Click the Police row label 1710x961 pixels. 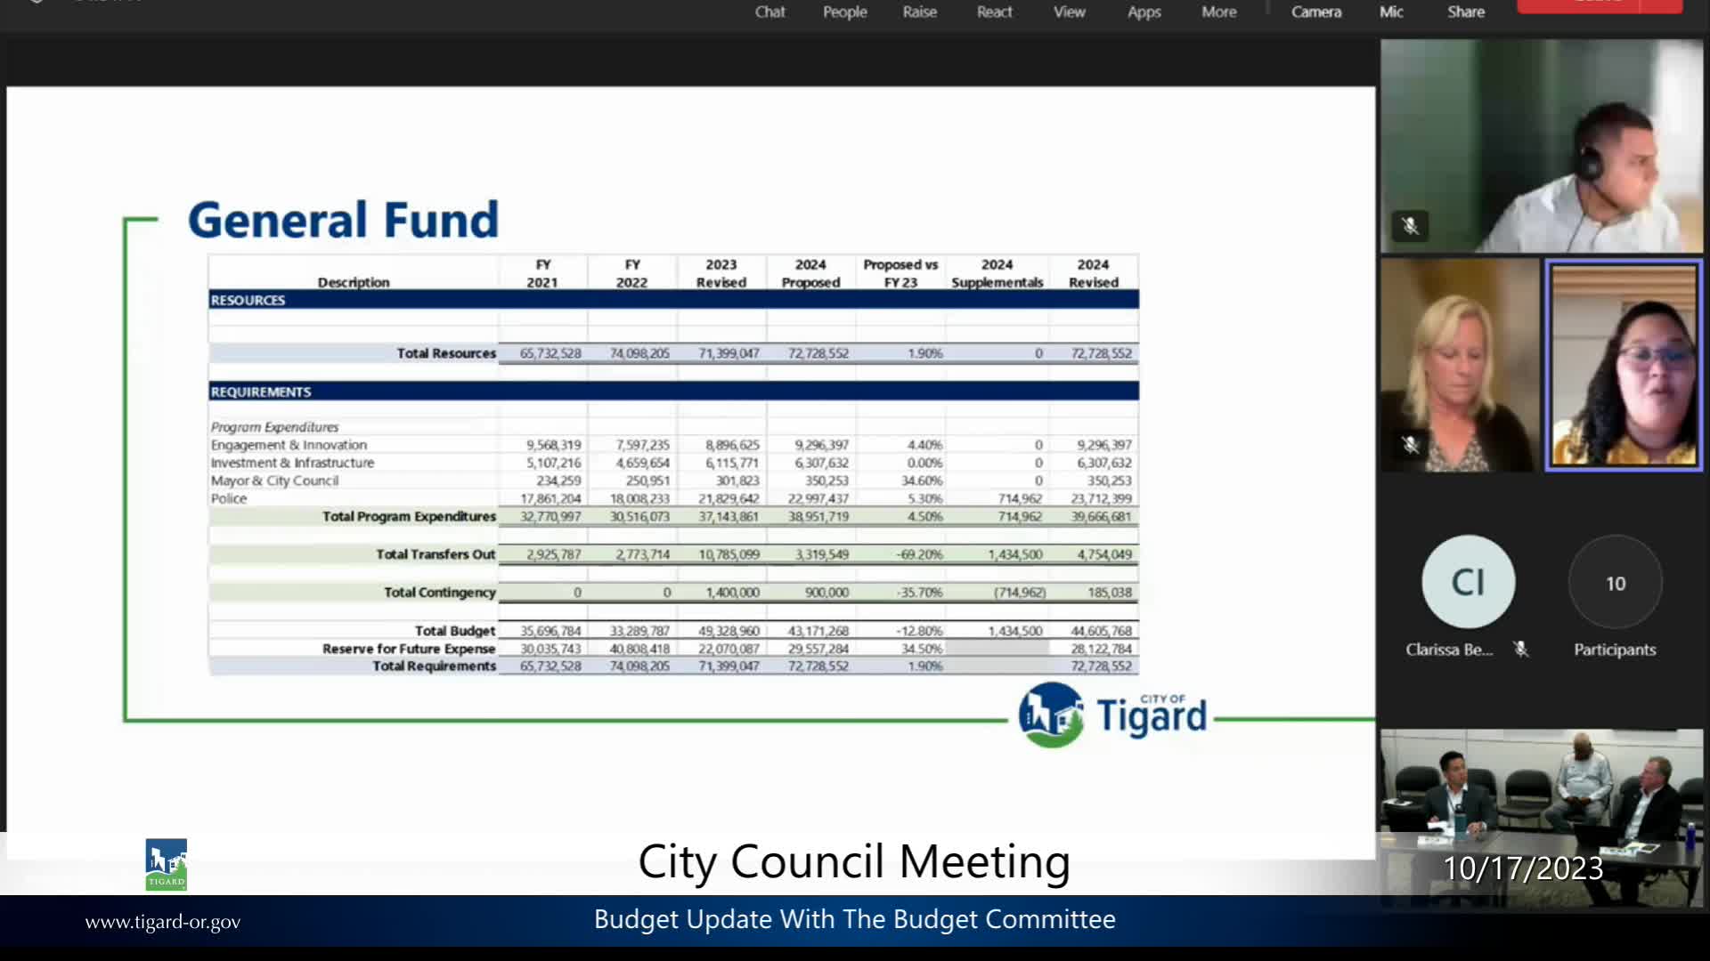229,498
